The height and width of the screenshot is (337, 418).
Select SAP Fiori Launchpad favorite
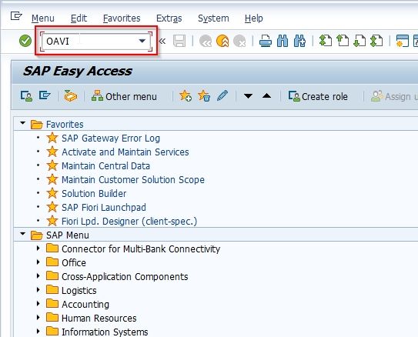click(104, 207)
